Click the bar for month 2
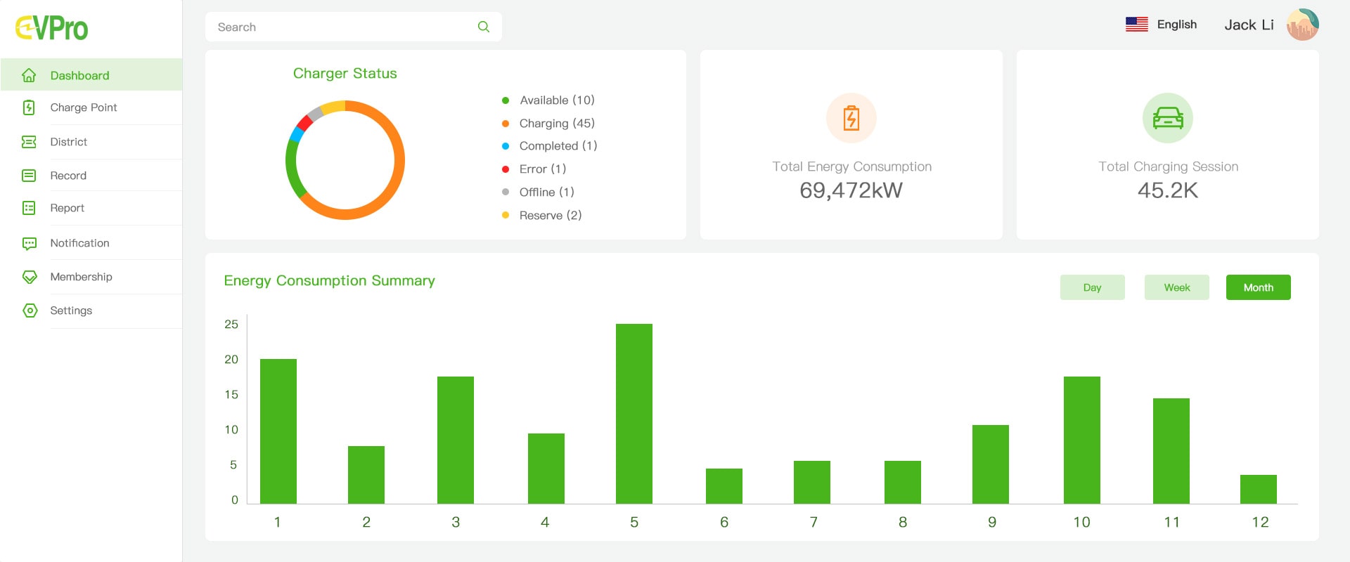The image size is (1350, 562). pyautogui.click(x=366, y=475)
